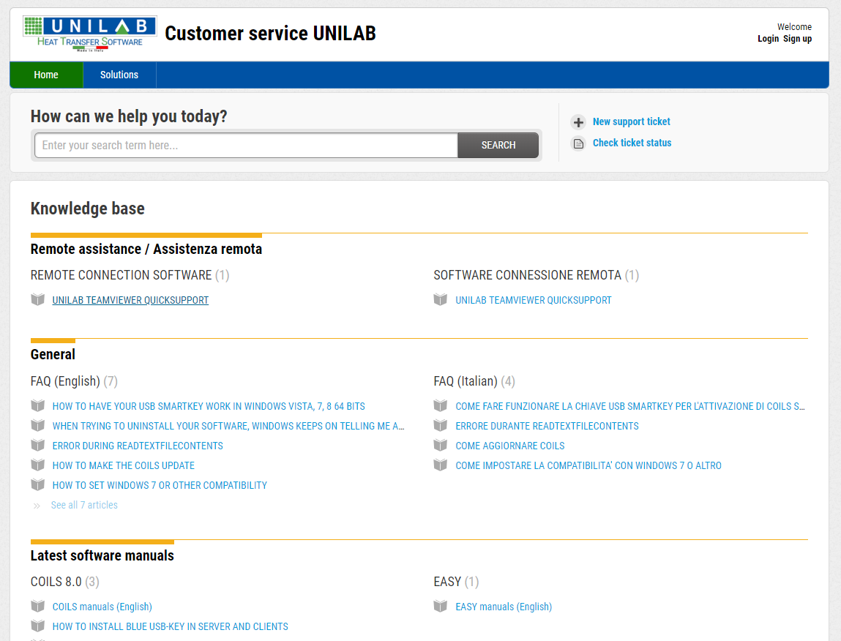841x641 pixels.
Task: Click book icon beside Come aggiornare COILS
Action: 441,445
